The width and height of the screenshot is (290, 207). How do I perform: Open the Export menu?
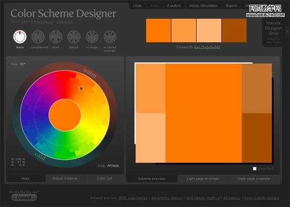[231, 6]
